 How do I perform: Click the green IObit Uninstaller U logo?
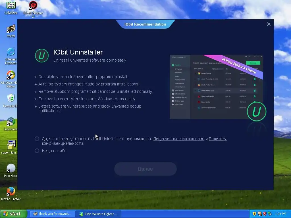pyautogui.click(x=42, y=56)
